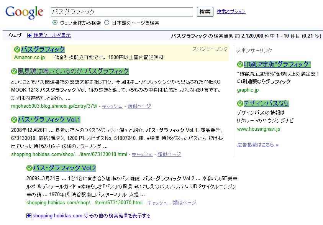This screenshot has height=225, width=323.
Task: Select 日本語のページを検索 radio button
Action: coord(107,23)
